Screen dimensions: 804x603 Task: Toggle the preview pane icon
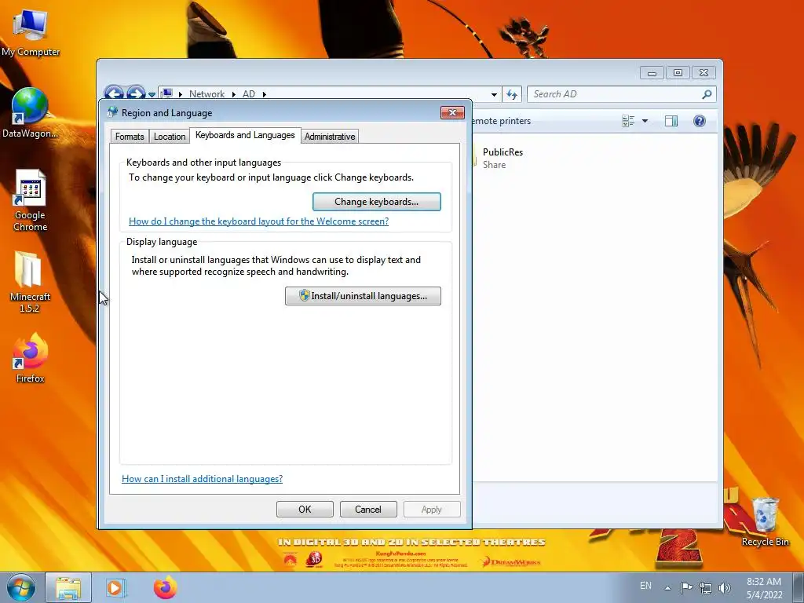pos(671,121)
